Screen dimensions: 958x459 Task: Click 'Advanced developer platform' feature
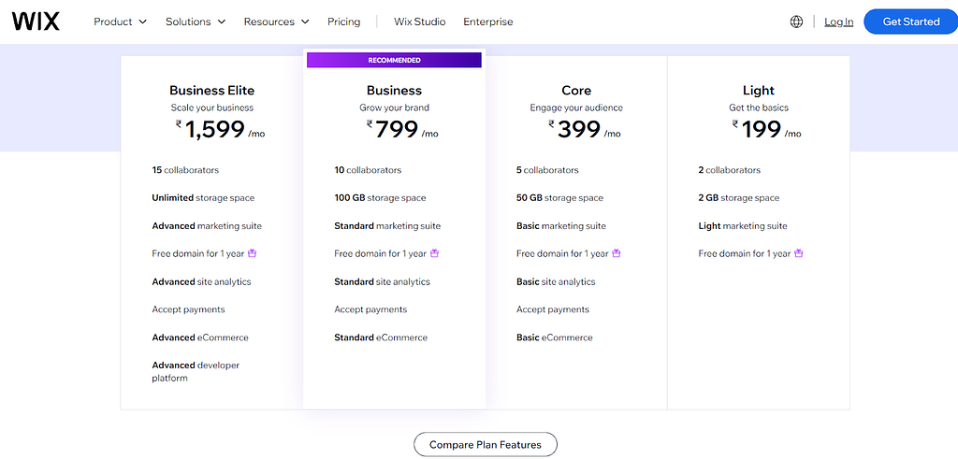tap(196, 372)
